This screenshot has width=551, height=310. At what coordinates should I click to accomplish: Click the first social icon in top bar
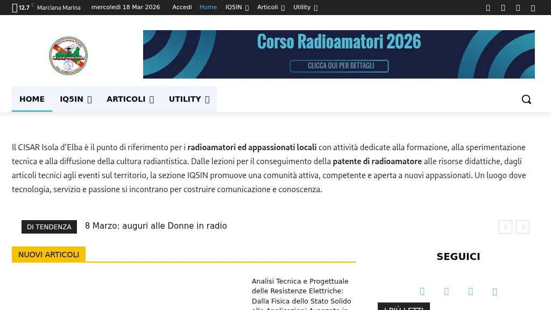(488, 8)
